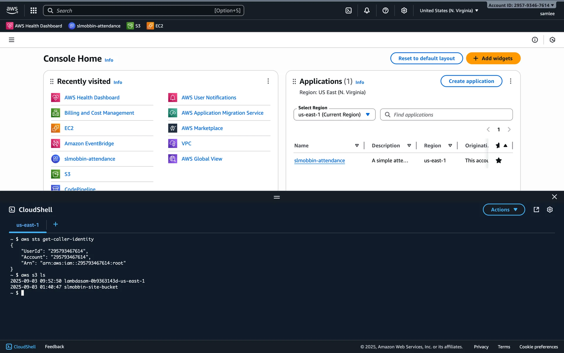Open the CloudShell Actions dropdown

504,209
